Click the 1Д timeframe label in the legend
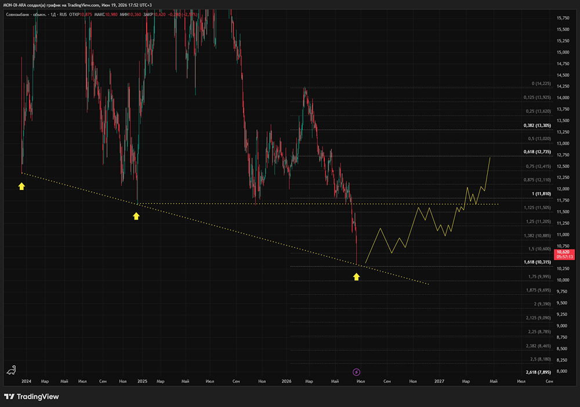The image size is (580, 407). click(53, 15)
